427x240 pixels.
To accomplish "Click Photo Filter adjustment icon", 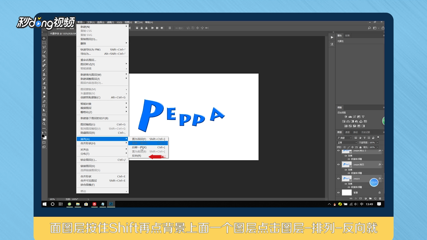I will pyautogui.click(x=357, y=122).
